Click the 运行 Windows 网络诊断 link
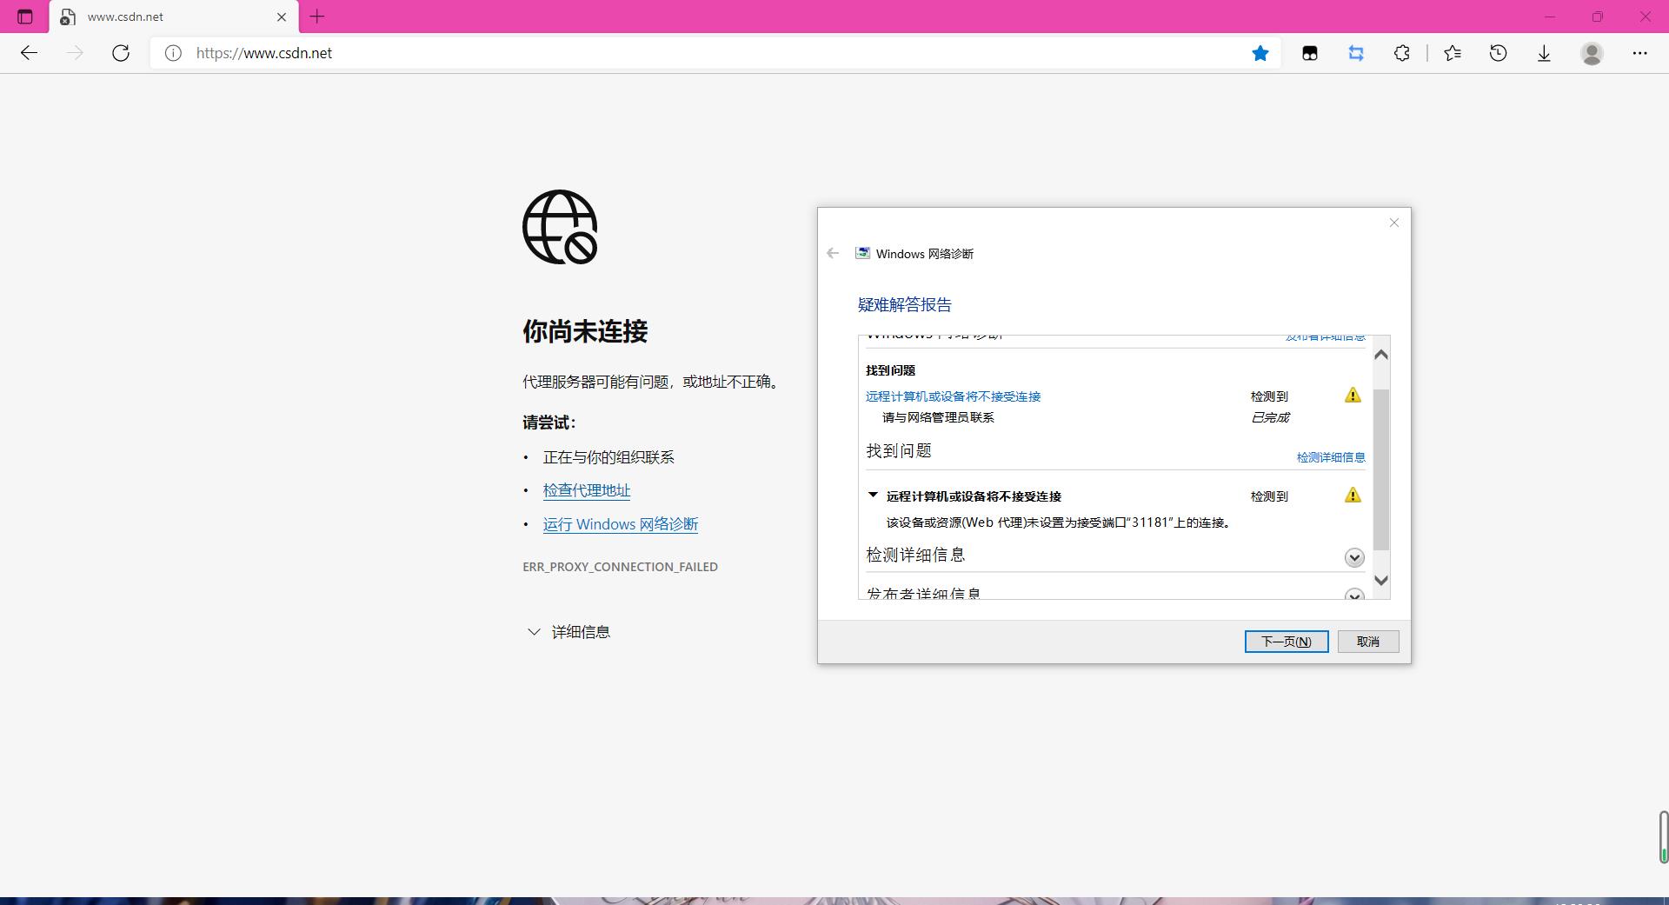Screen dimensions: 1669x905 pyautogui.click(x=619, y=524)
